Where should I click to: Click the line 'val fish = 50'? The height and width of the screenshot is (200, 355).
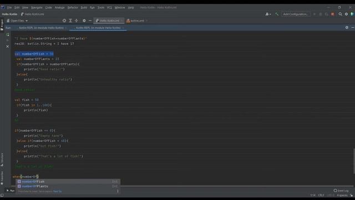(27, 100)
